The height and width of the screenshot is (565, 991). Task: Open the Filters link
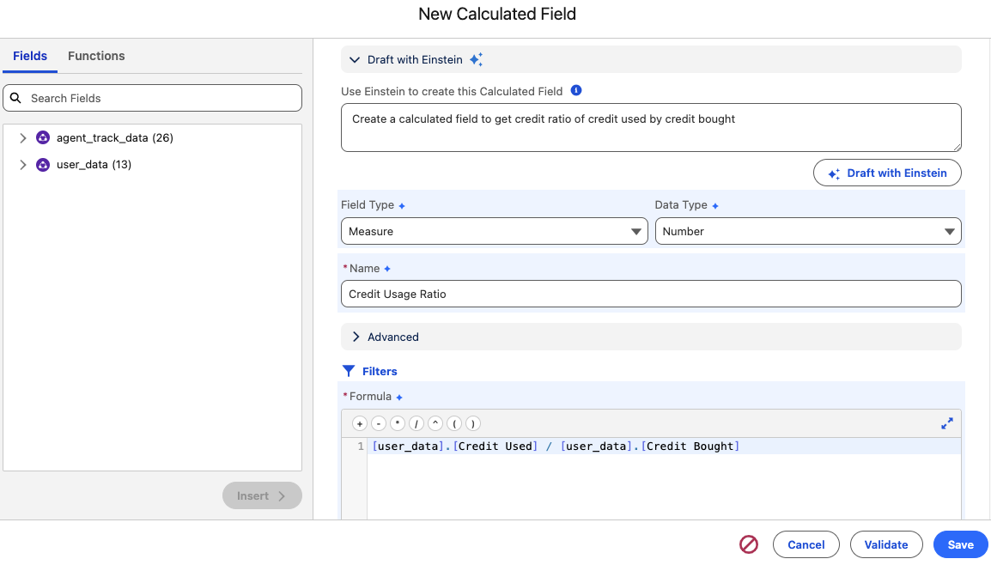[379, 371]
